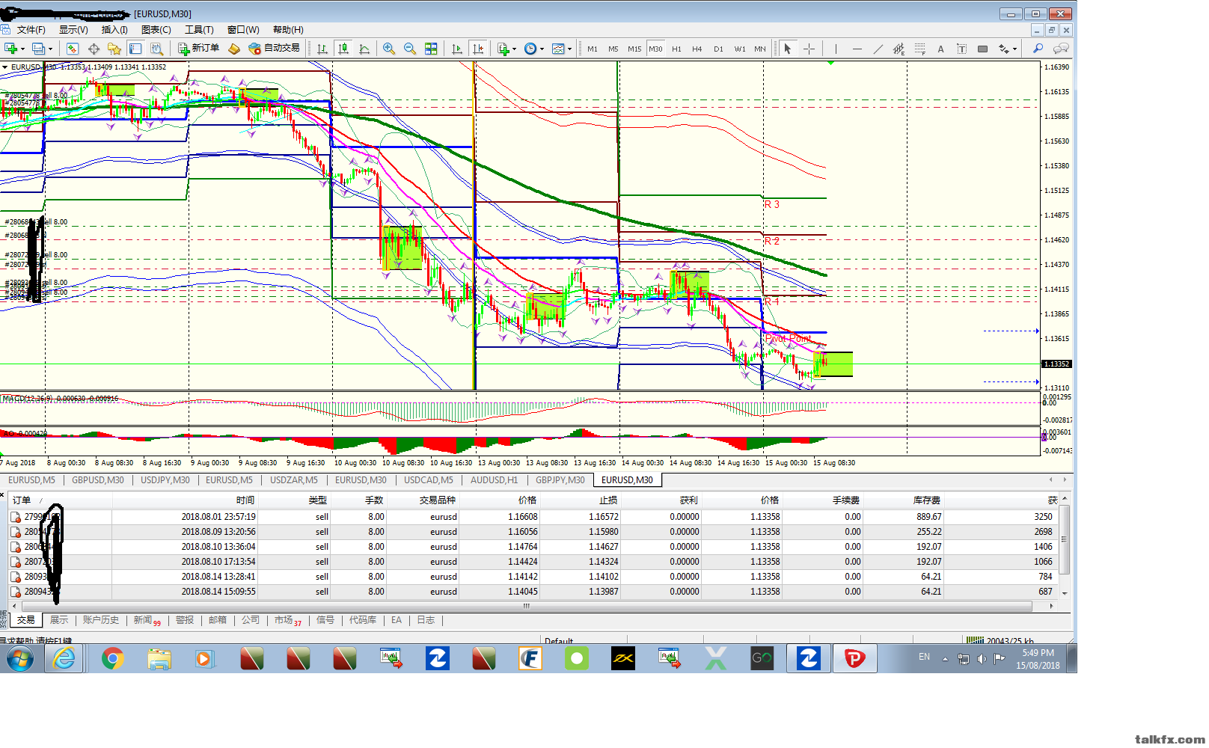The width and height of the screenshot is (1209, 748).
Task: Switch chart to candlestick style
Action: pos(343,49)
